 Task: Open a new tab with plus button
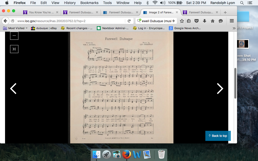225,13
